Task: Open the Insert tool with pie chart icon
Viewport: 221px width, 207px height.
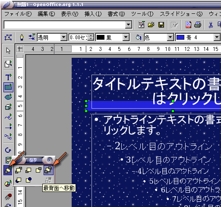Action: tap(8, 183)
